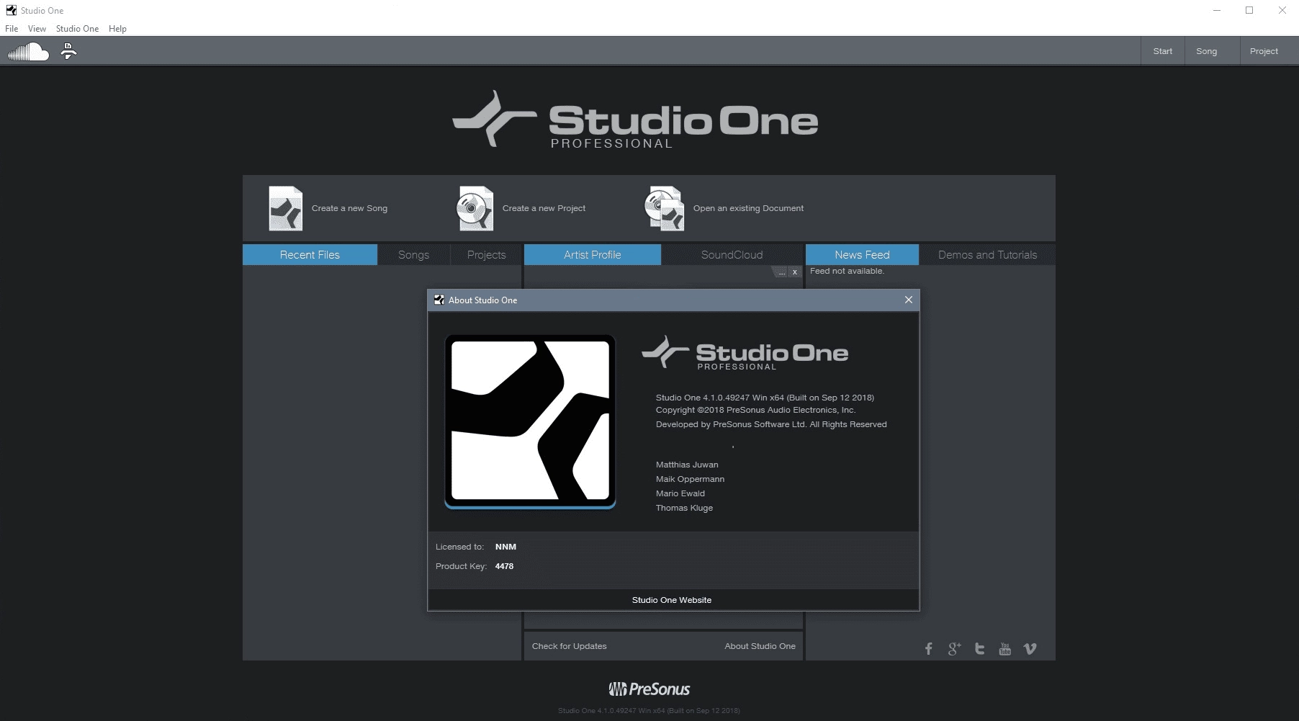1299x721 pixels.
Task: Select the Recent Files tab
Action: [x=310, y=255]
